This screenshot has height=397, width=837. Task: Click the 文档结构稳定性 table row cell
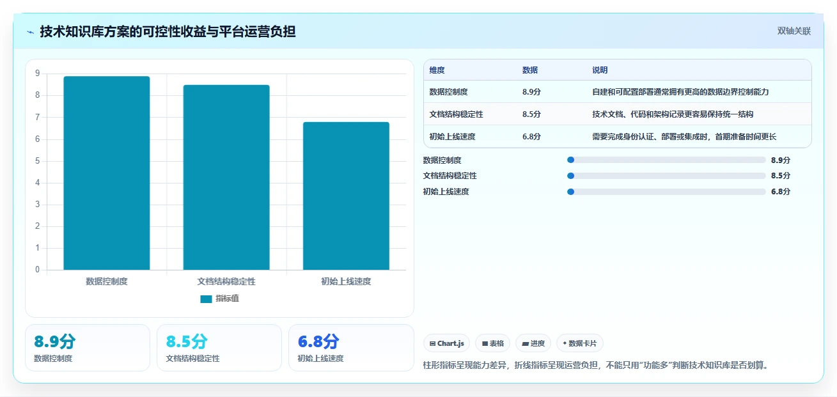coord(456,114)
